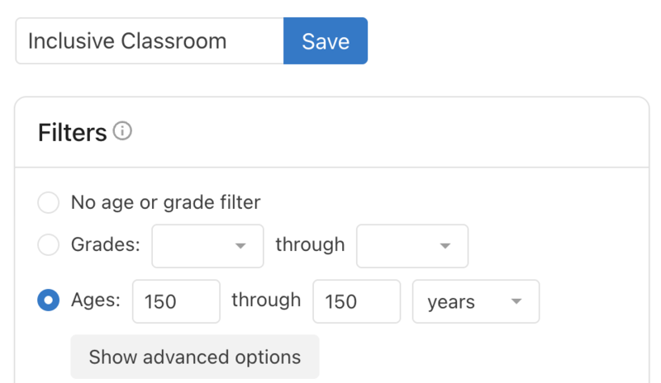The image size is (661, 383).
Task: Choose the Grades radio button
Action: pos(49,245)
